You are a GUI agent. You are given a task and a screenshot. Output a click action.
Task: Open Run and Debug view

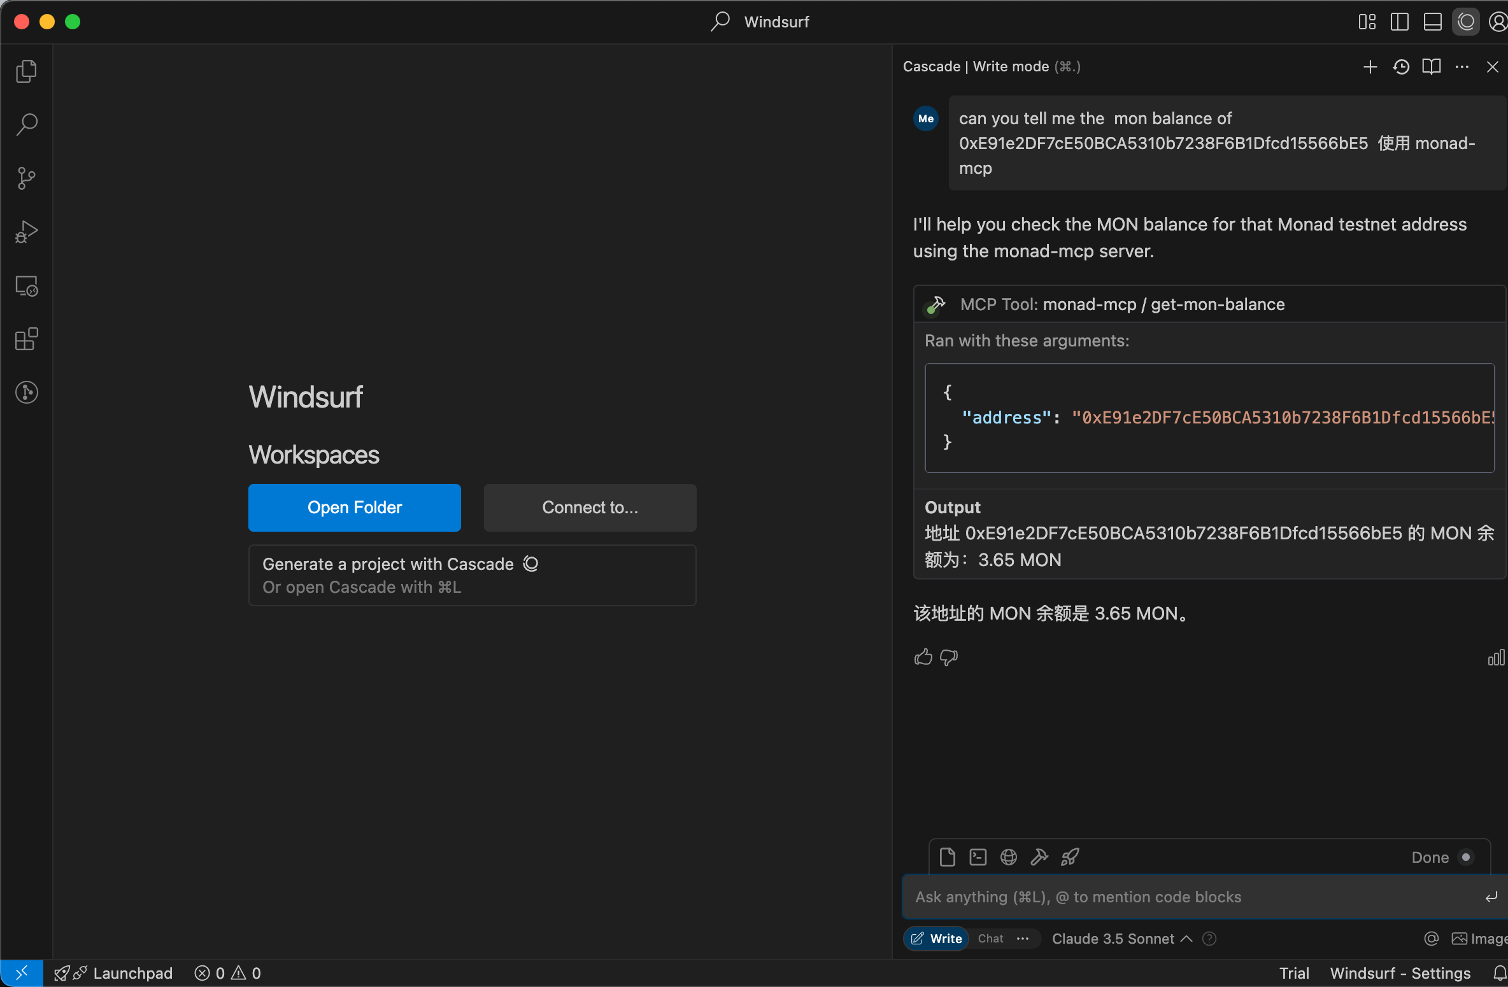[26, 232]
